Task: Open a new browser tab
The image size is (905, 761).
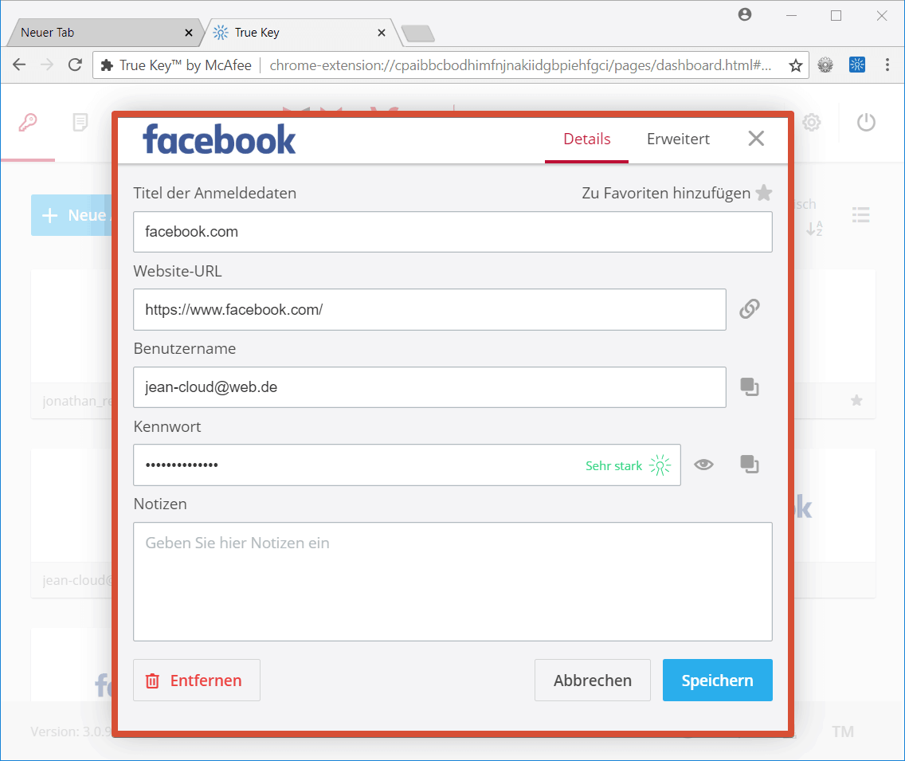Action: click(418, 33)
